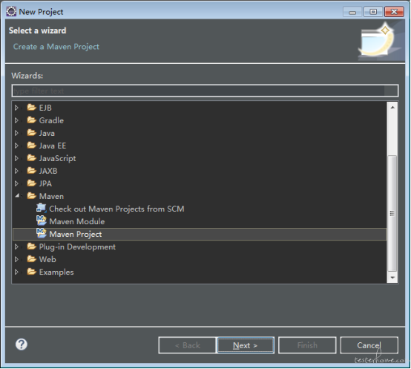Click the Cancel button

coord(369,345)
